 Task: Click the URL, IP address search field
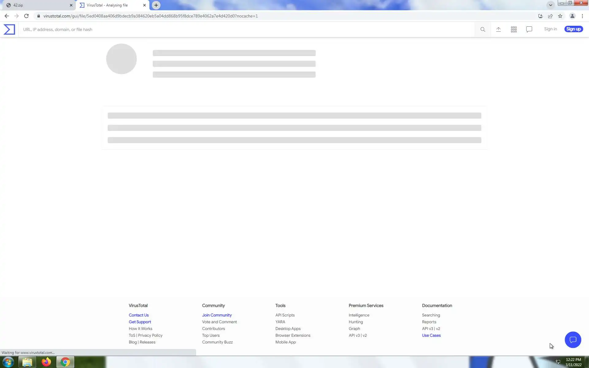point(245,29)
